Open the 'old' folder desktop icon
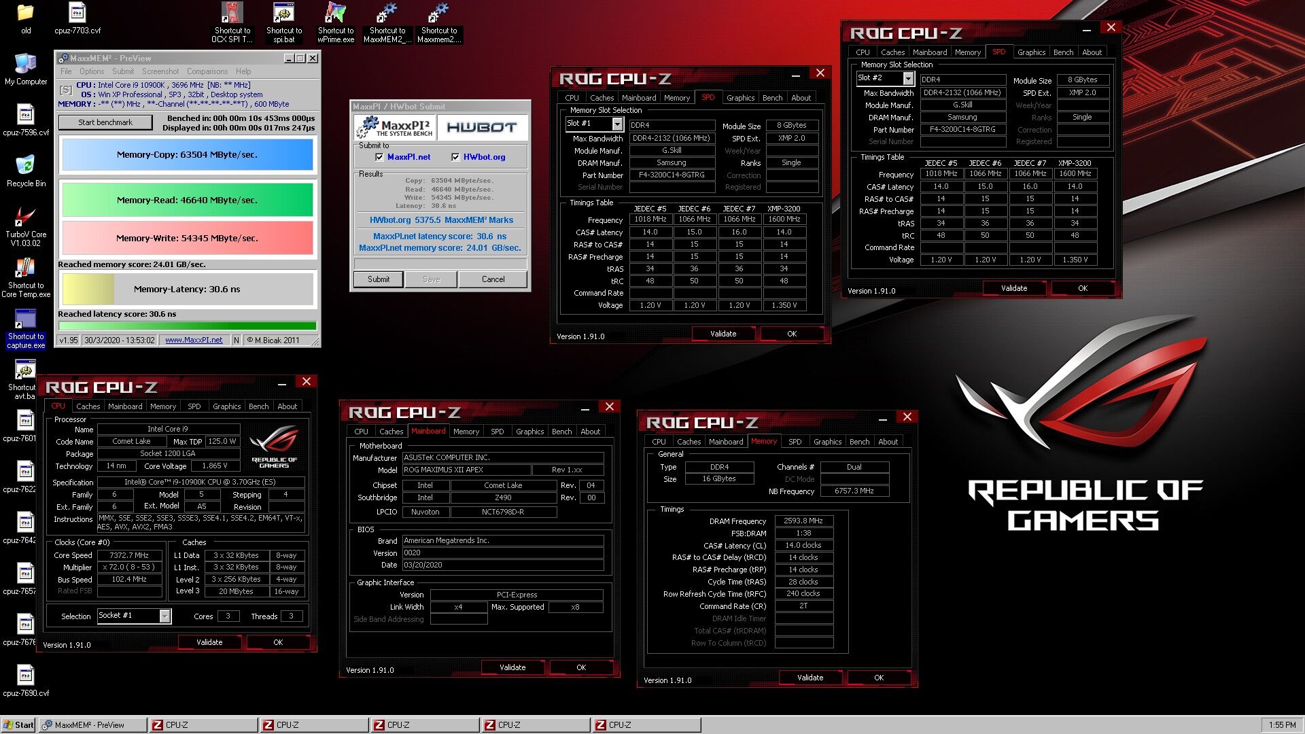 click(x=26, y=19)
